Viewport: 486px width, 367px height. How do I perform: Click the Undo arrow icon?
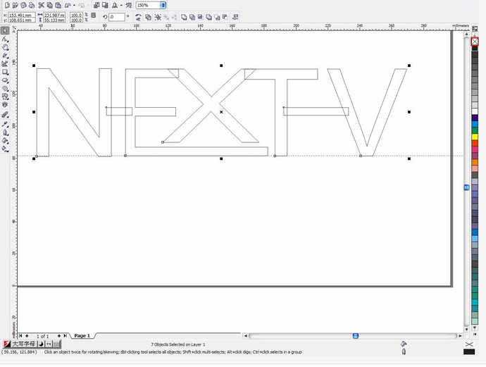click(68, 5)
